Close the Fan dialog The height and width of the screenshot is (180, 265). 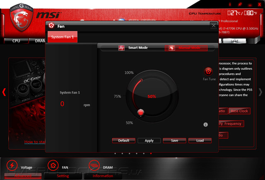(x=214, y=26)
